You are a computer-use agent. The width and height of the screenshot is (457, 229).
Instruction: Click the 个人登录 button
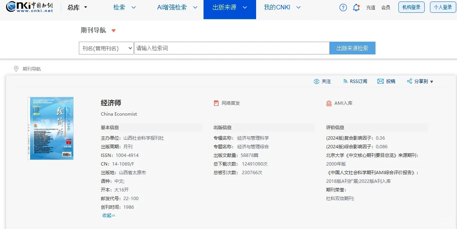click(x=443, y=7)
